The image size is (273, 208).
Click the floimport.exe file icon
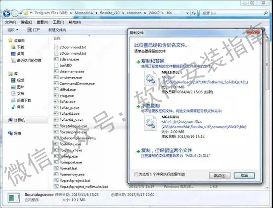pos(56,162)
